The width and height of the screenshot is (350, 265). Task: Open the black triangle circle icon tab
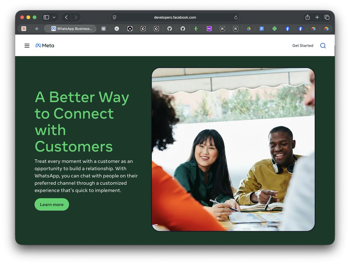(x=130, y=29)
